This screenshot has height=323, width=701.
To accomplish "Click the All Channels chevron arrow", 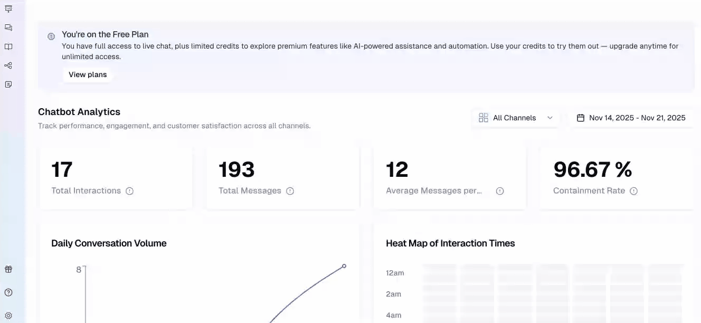I will point(550,118).
